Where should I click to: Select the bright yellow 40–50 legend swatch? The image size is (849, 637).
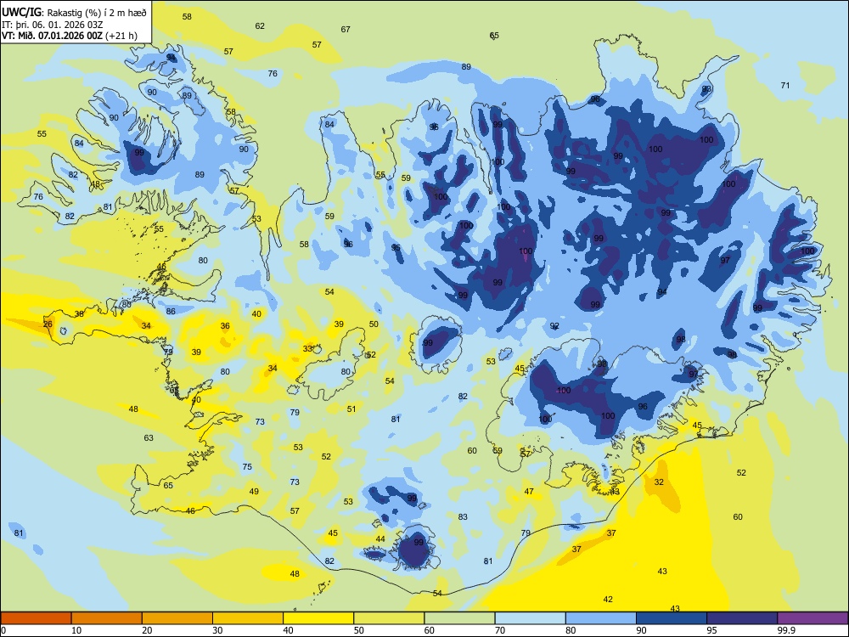(318, 618)
